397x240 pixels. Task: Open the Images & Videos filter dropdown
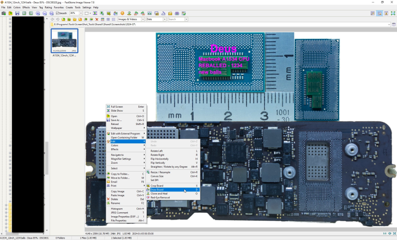[141, 19]
